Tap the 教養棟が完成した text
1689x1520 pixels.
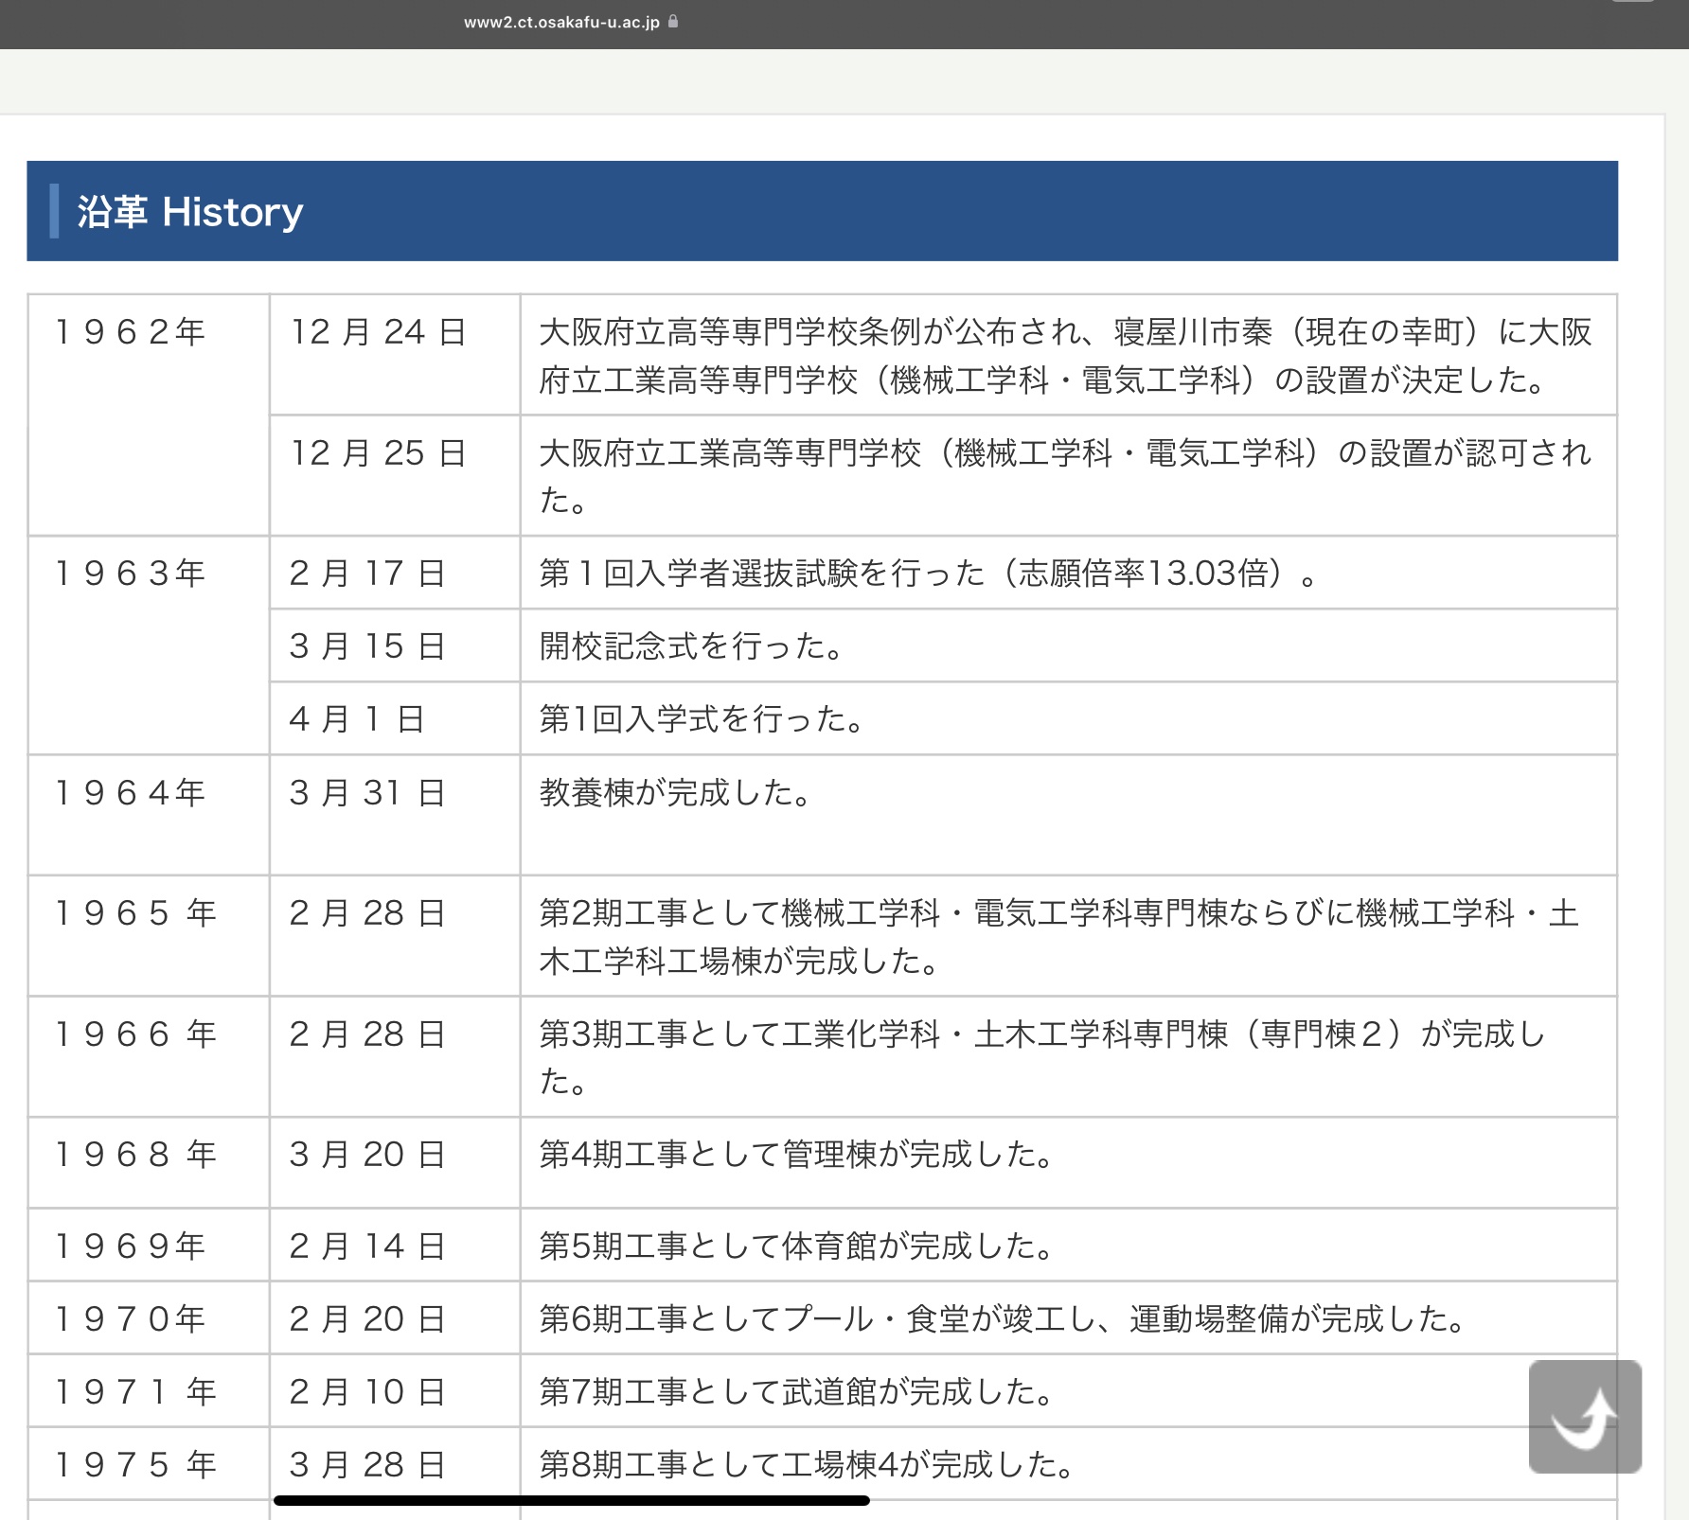pyautogui.click(x=675, y=792)
